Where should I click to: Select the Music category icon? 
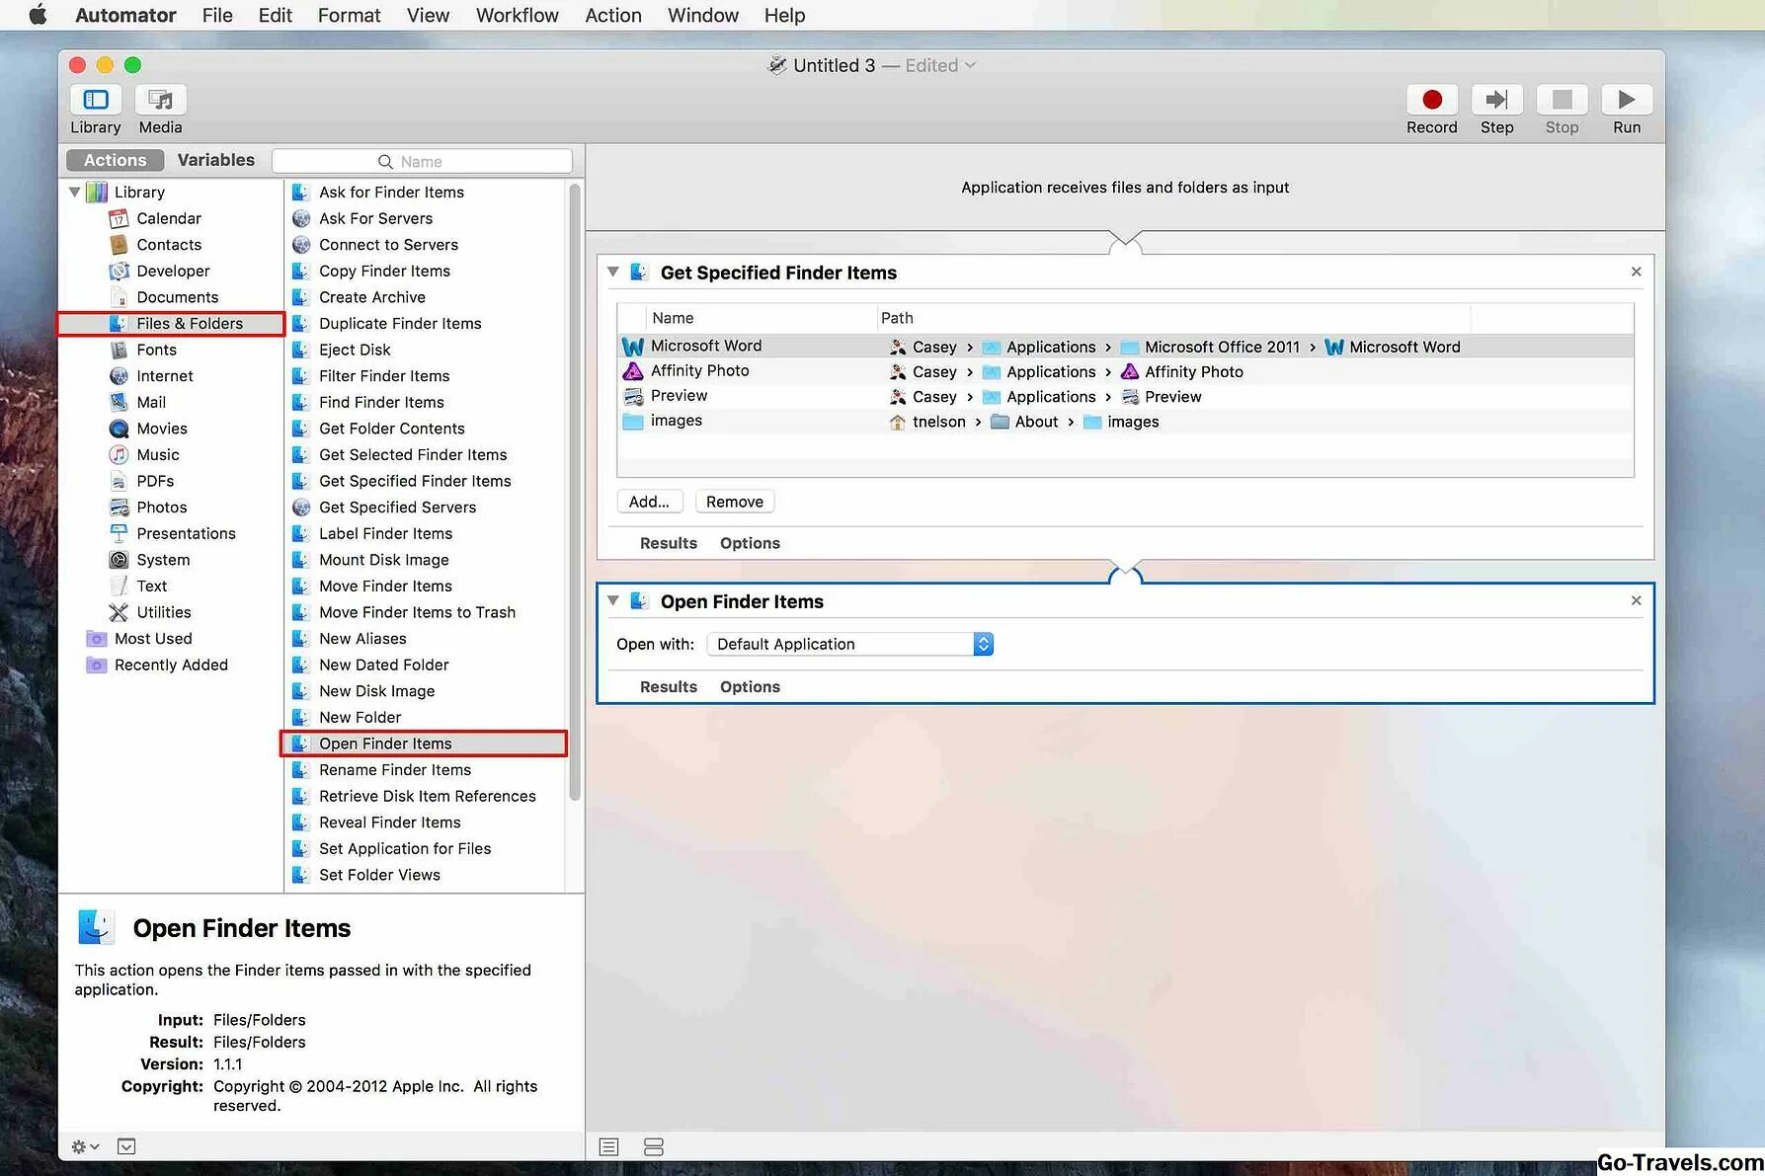click(x=119, y=454)
